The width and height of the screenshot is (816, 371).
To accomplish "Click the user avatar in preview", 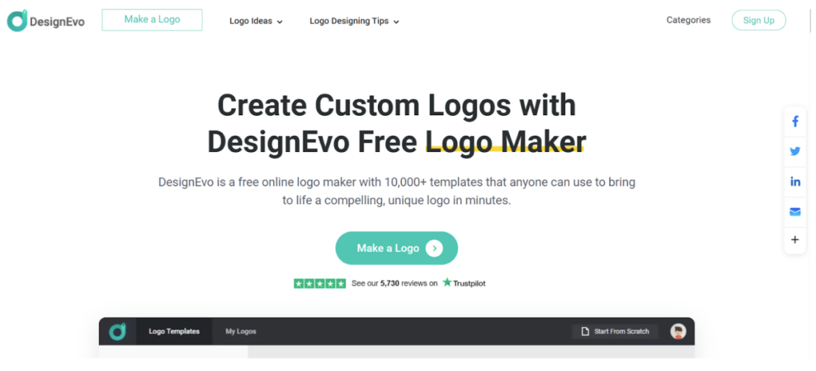I will coord(678,331).
